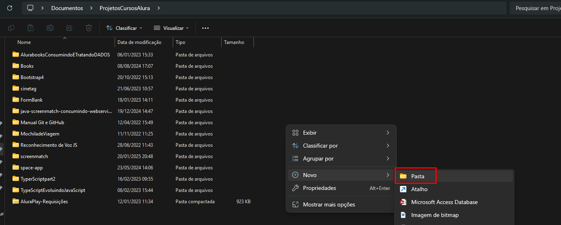Click the Books folder icon
561x225 pixels.
point(16,66)
